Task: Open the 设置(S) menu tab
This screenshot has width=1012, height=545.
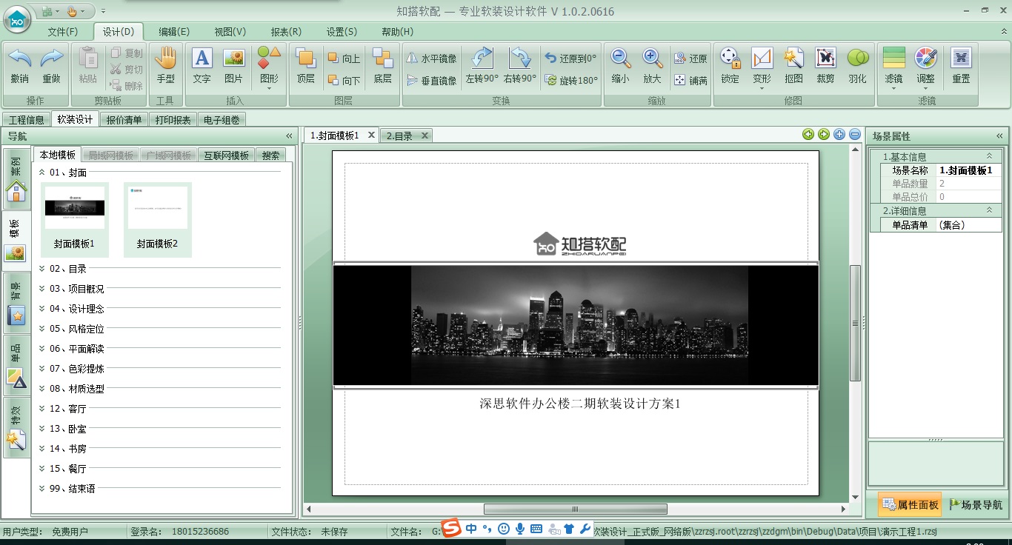Action: (342, 32)
